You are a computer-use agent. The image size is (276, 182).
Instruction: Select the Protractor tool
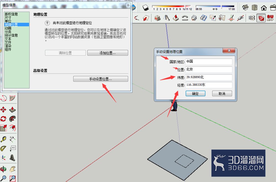pos(3,149)
